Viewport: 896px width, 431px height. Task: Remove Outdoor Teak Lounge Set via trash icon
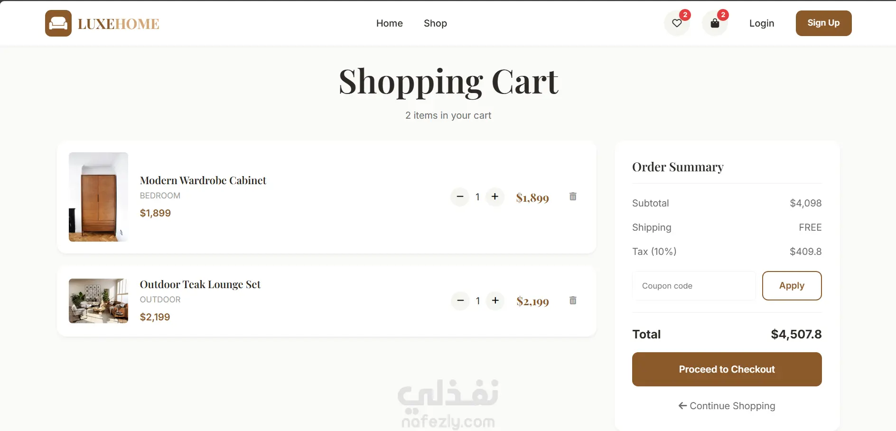click(573, 300)
